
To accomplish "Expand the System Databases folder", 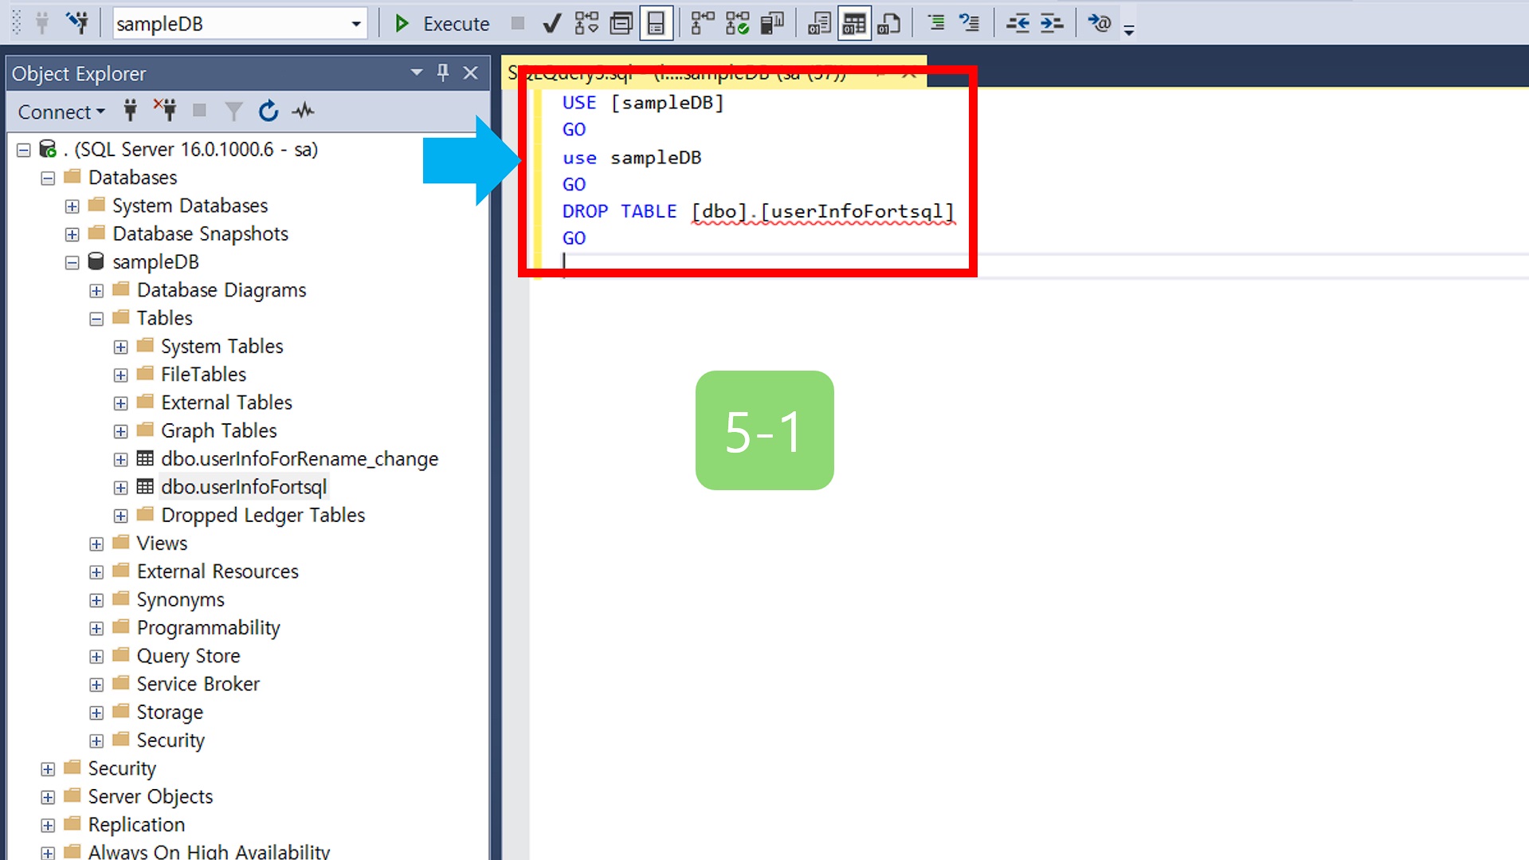I will [72, 206].
